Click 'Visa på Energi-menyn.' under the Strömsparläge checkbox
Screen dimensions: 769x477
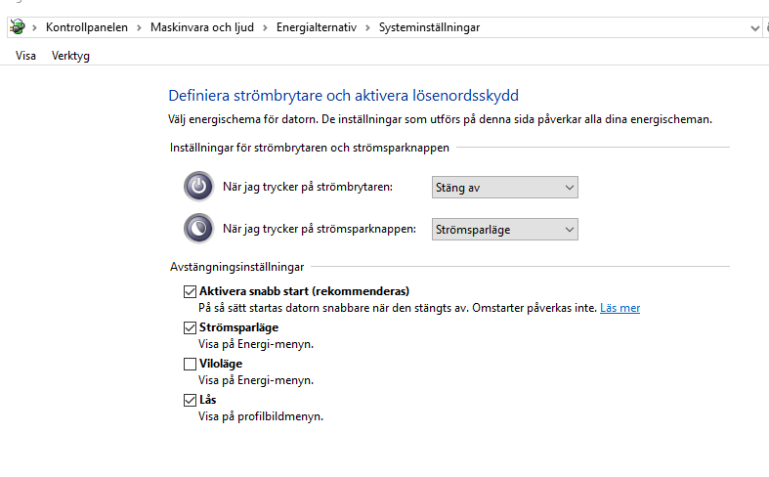(255, 344)
